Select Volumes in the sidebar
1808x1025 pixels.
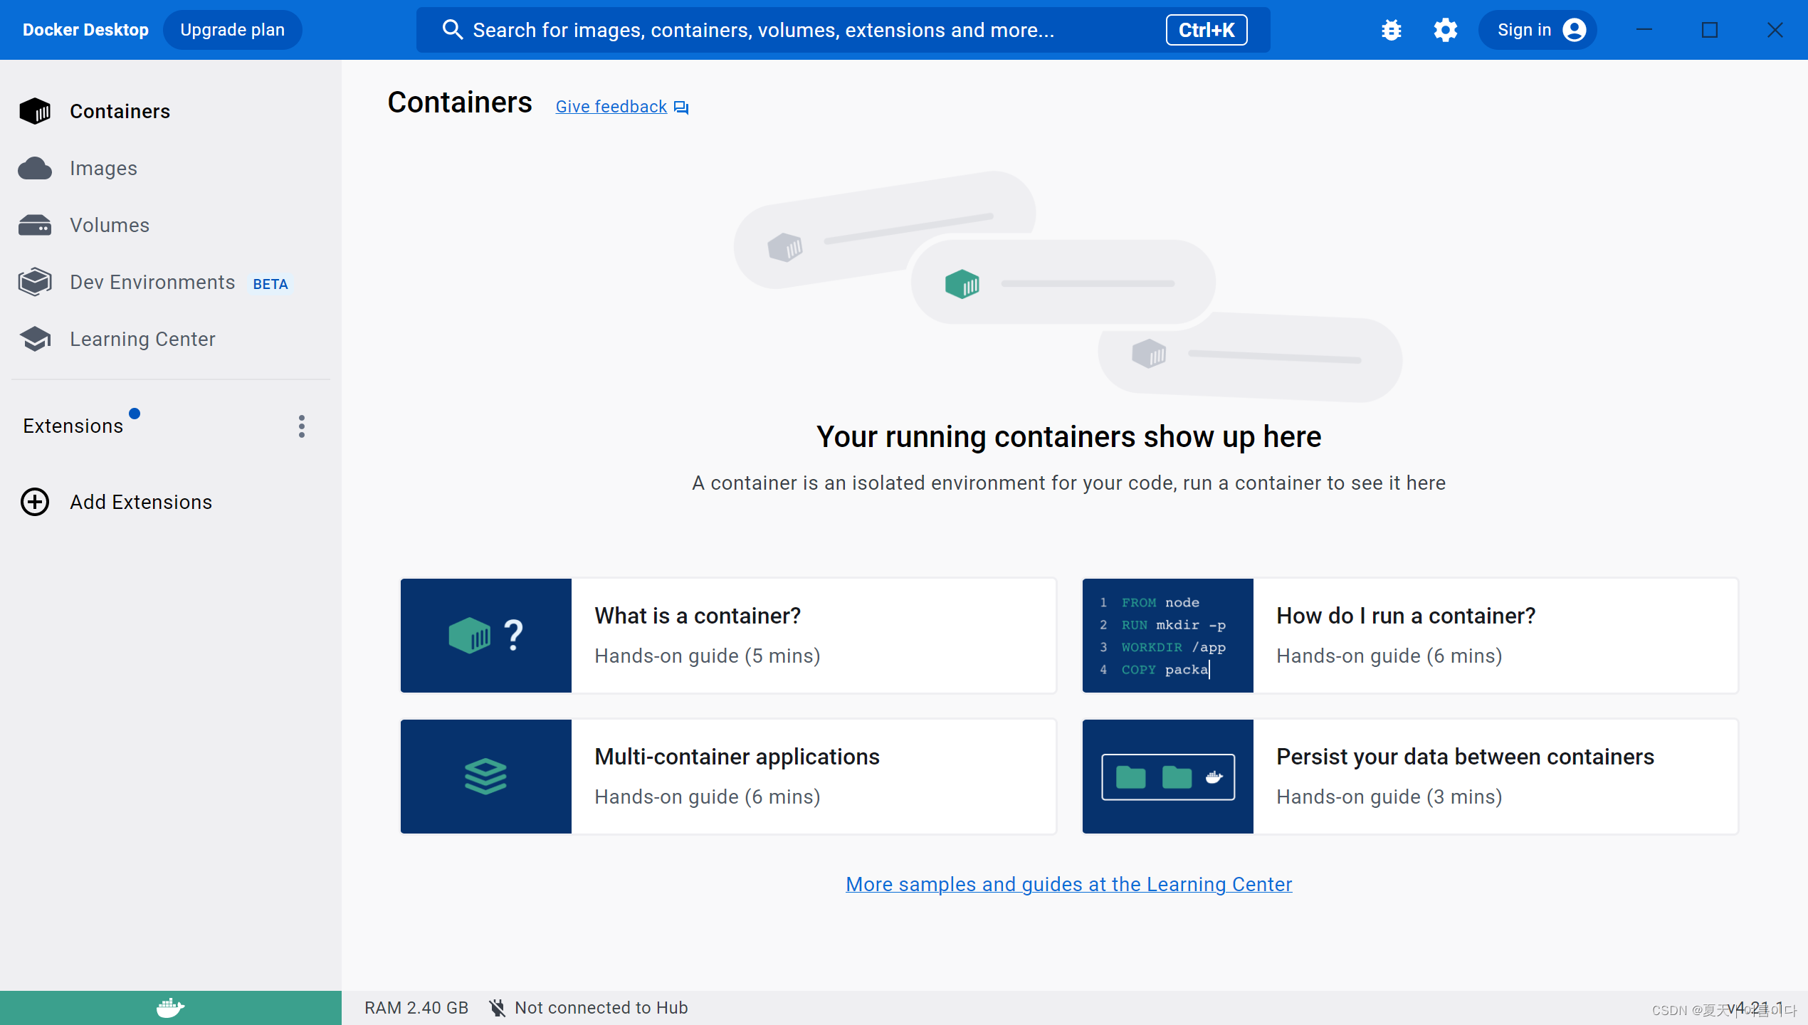pyautogui.click(x=110, y=226)
